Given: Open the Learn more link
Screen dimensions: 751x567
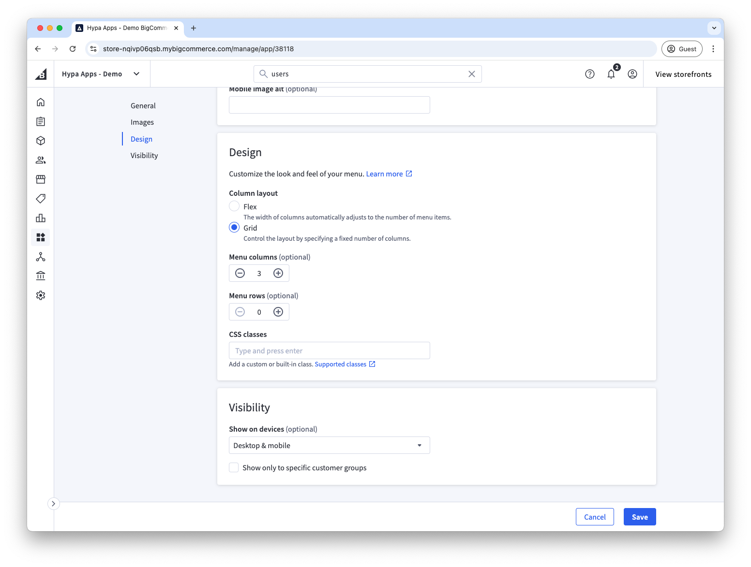Looking at the screenshot, I should [x=389, y=174].
